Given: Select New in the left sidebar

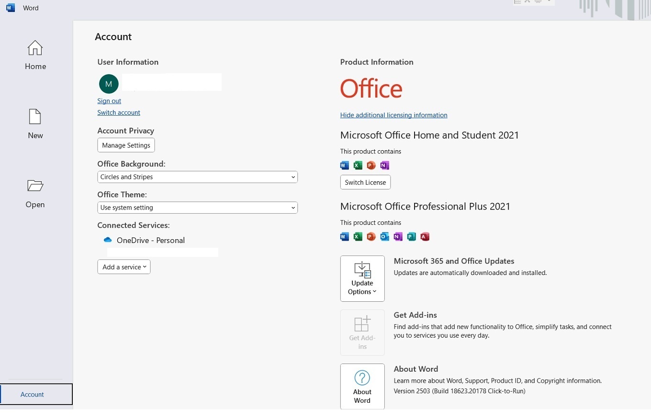Looking at the screenshot, I should click(35, 124).
